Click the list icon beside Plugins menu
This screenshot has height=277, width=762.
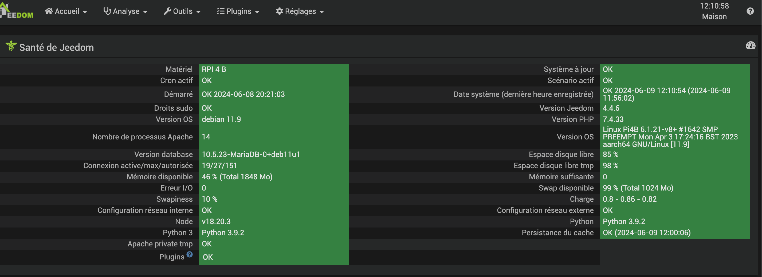221,11
